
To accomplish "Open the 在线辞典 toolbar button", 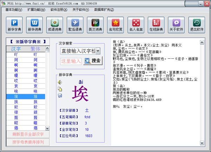I will 156,25.
